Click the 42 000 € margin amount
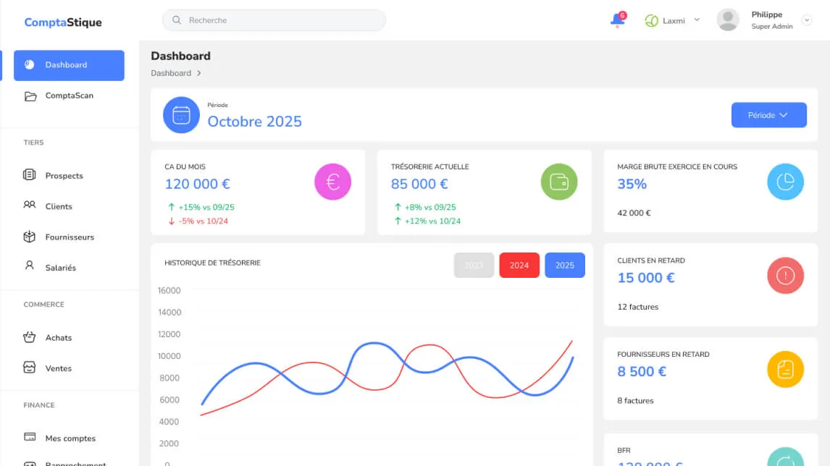Viewport: 830px width, 466px height. [634, 213]
